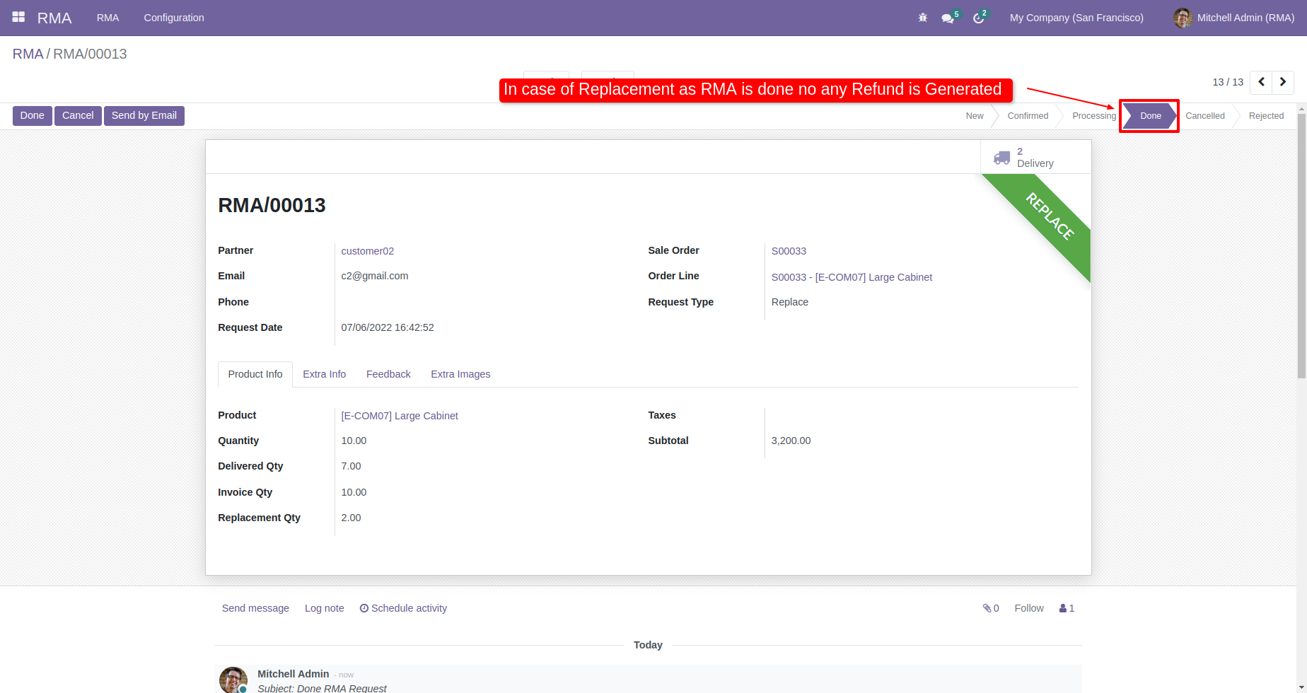Select the Processing status stage

point(1093,116)
